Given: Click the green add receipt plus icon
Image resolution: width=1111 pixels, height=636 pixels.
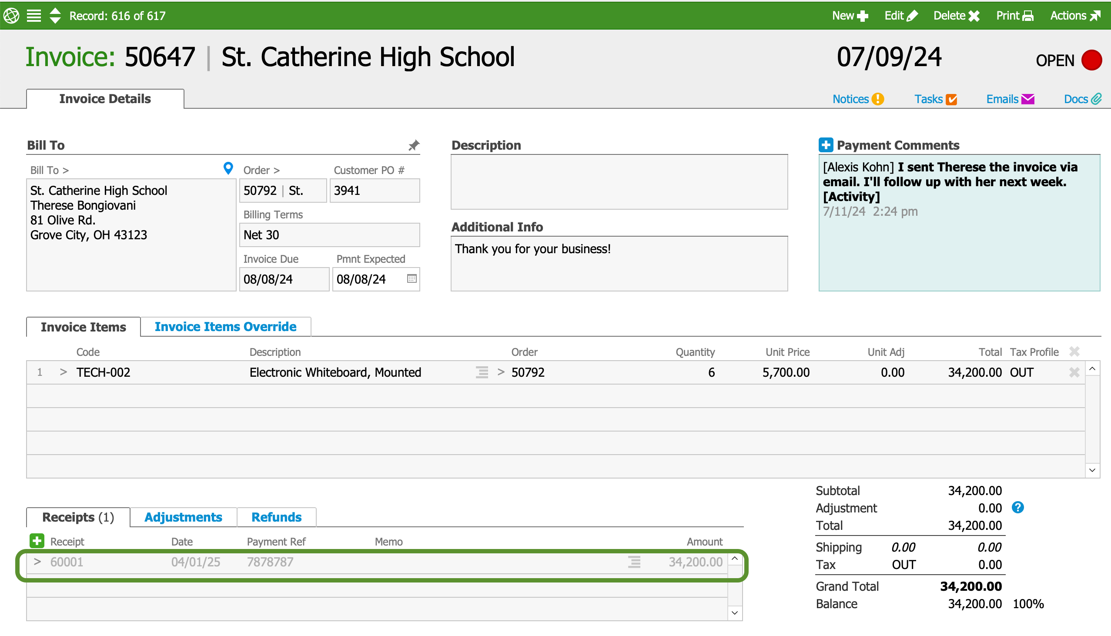Looking at the screenshot, I should pyautogui.click(x=37, y=541).
